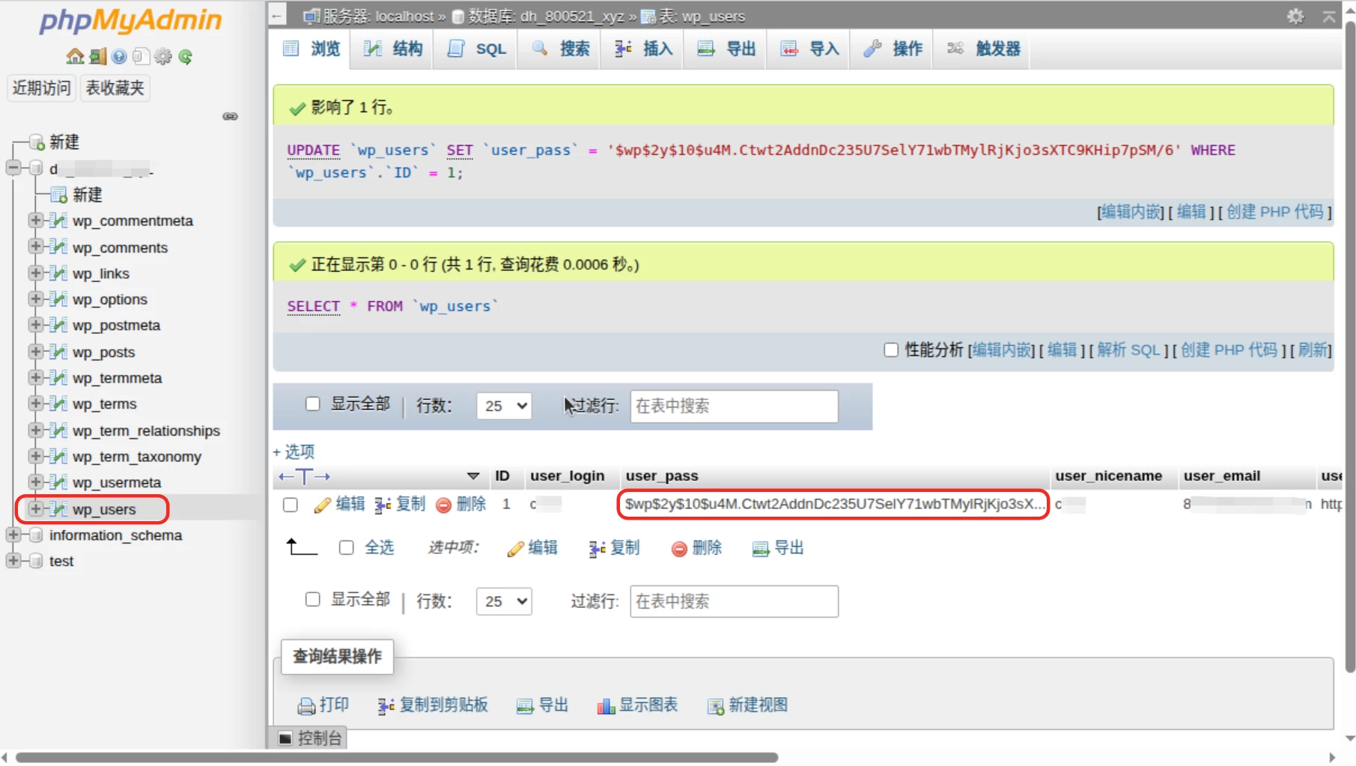1356x766 pixels.
Task: Select the row checkbox for ID 1
Action: [291, 505]
